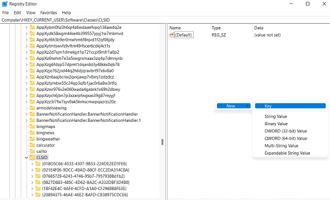Choose New in the context menu
This screenshot has height=200, width=330.
234,106
